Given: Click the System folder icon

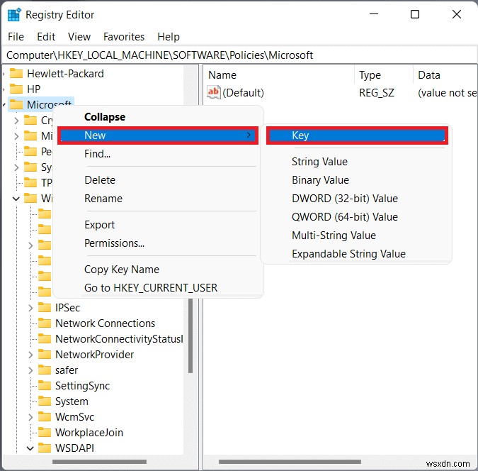Looking at the screenshot, I should [45, 401].
